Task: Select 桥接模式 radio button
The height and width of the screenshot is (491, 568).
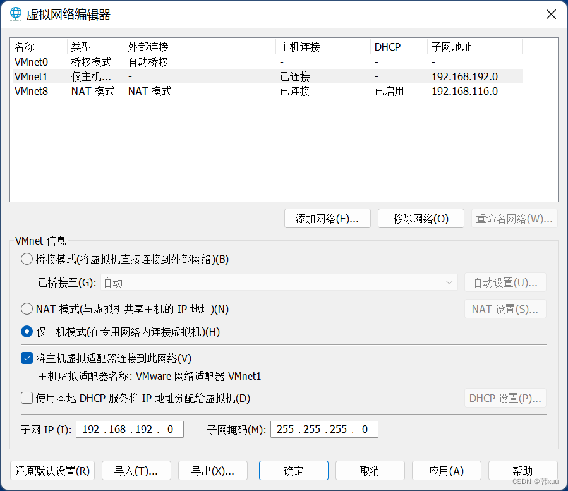Action: [27, 259]
